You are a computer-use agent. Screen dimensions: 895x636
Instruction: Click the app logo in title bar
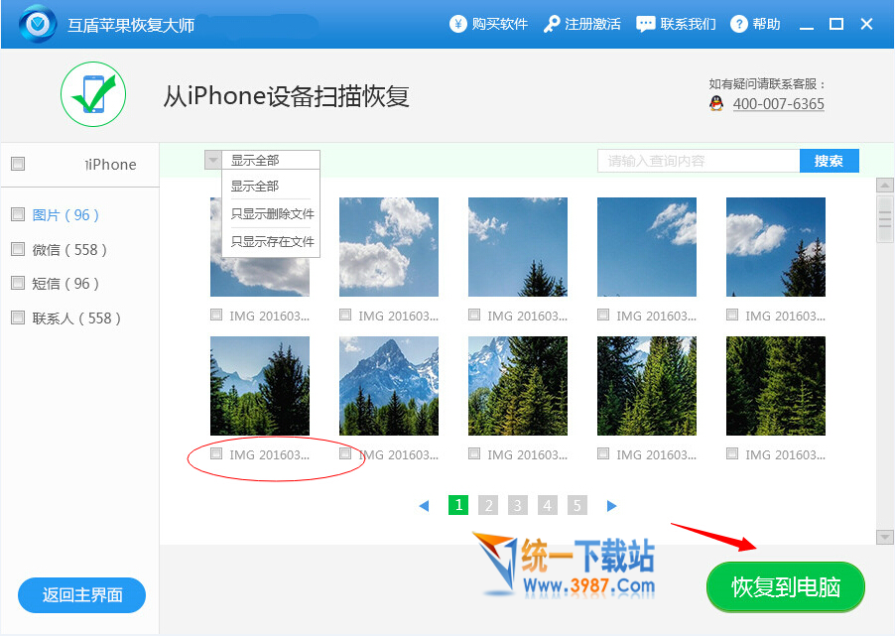click(x=38, y=24)
